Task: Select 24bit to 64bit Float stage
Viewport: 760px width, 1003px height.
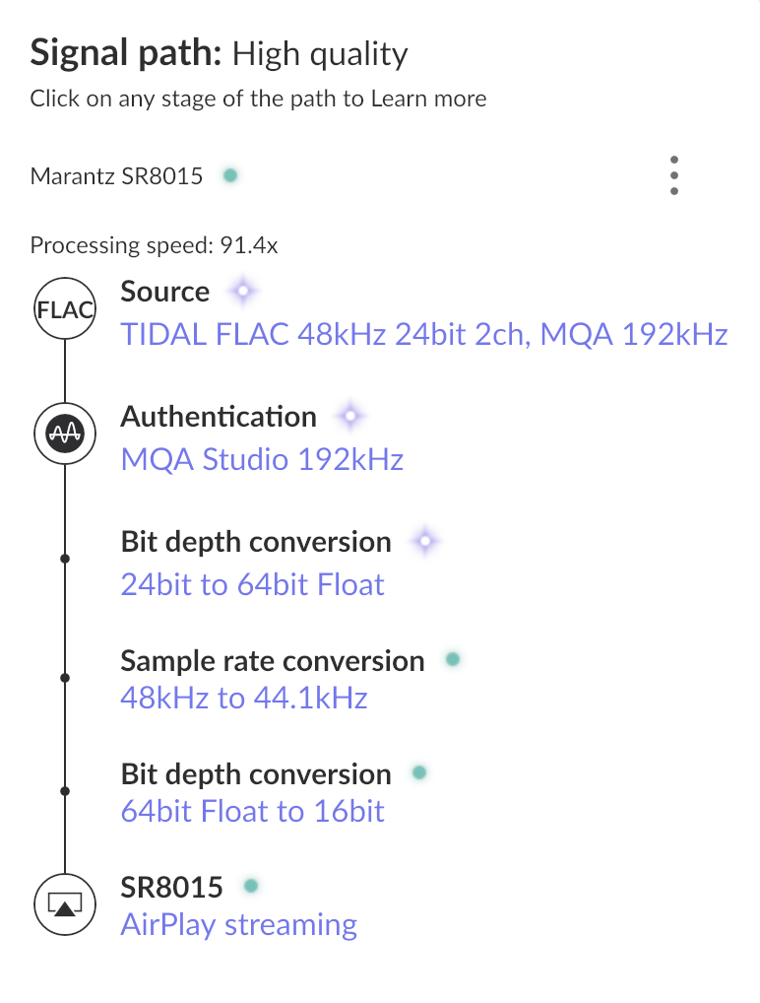Action: click(252, 585)
